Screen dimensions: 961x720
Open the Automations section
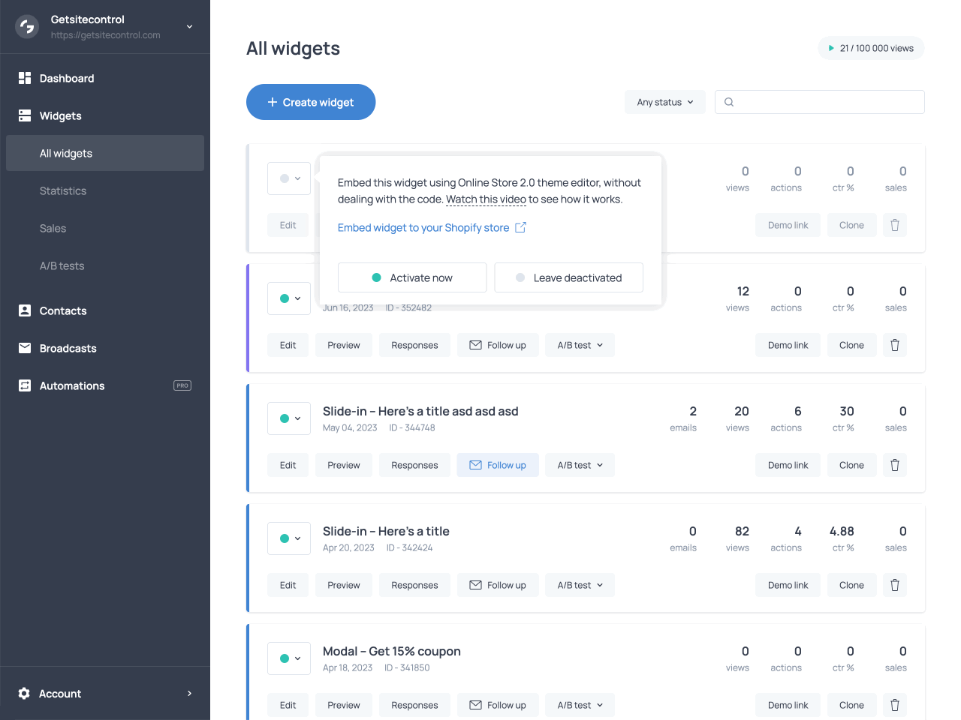tap(71, 385)
